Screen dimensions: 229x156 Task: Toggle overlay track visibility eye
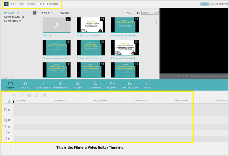click(9, 120)
